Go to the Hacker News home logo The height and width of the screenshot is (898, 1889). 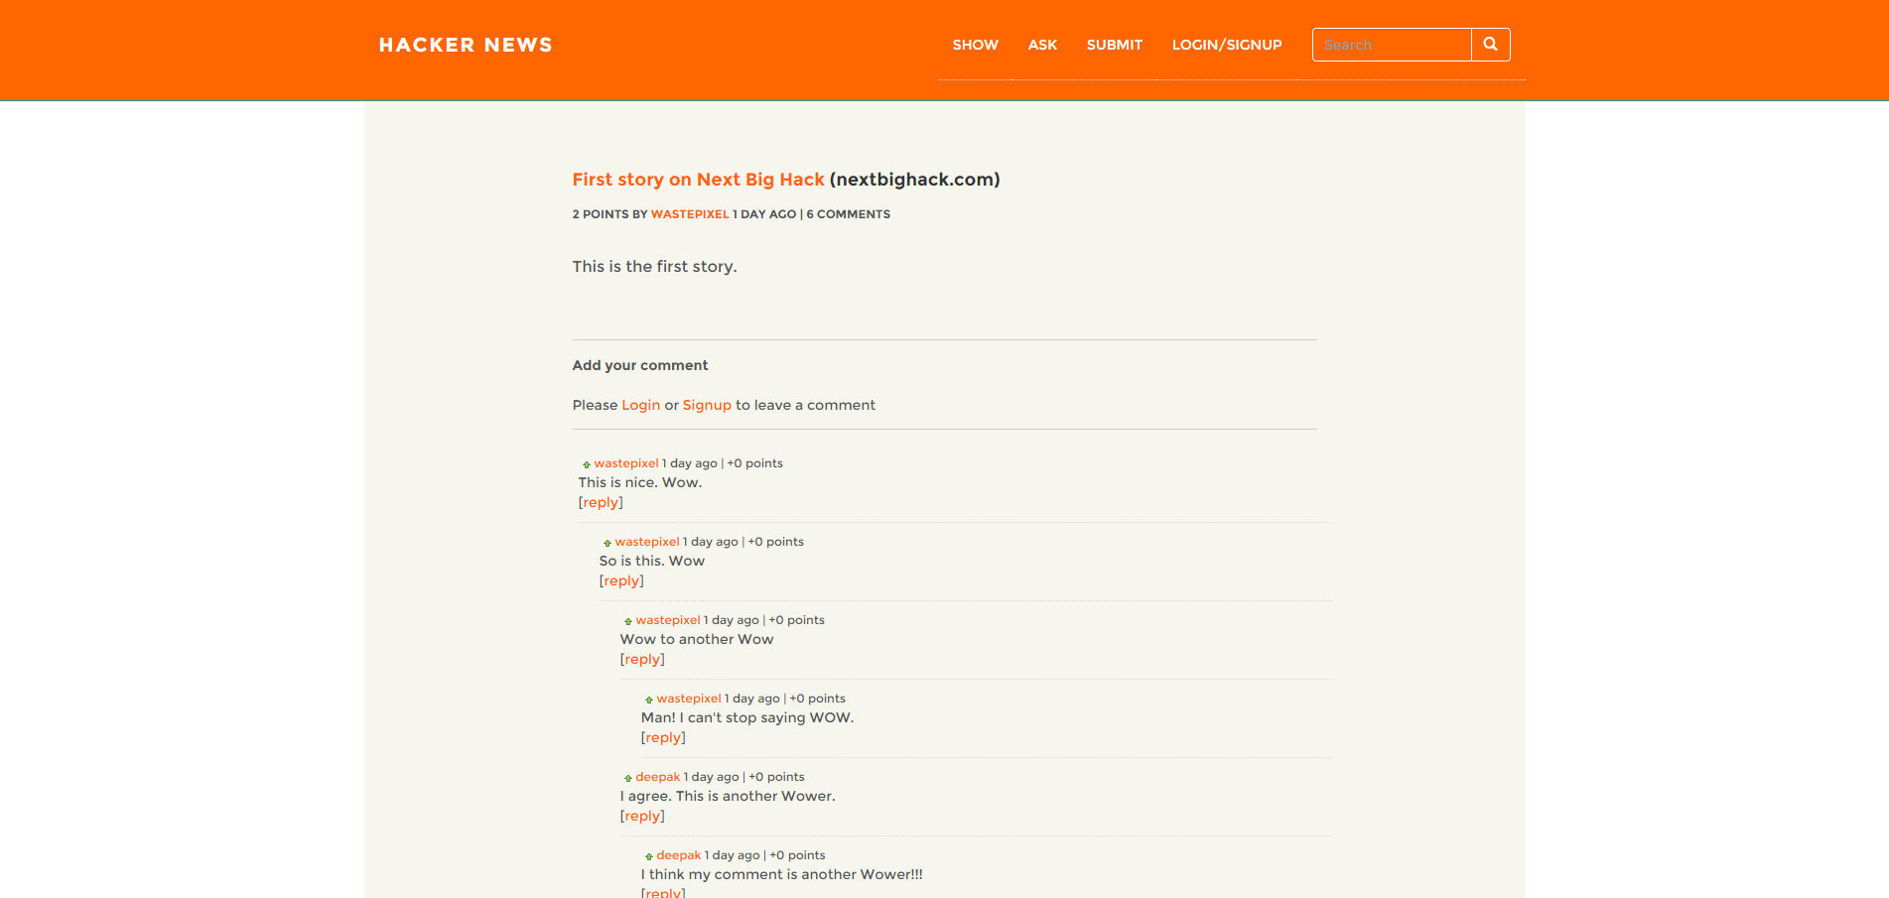[466, 45]
